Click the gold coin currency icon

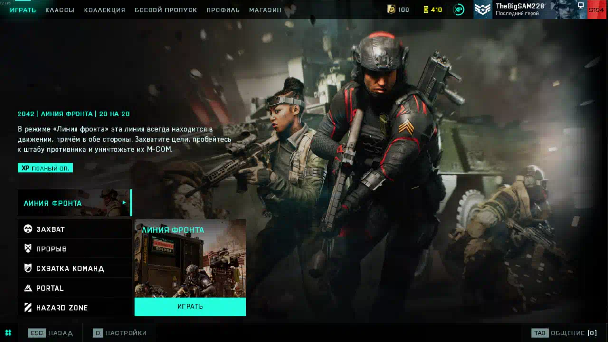coord(391,9)
